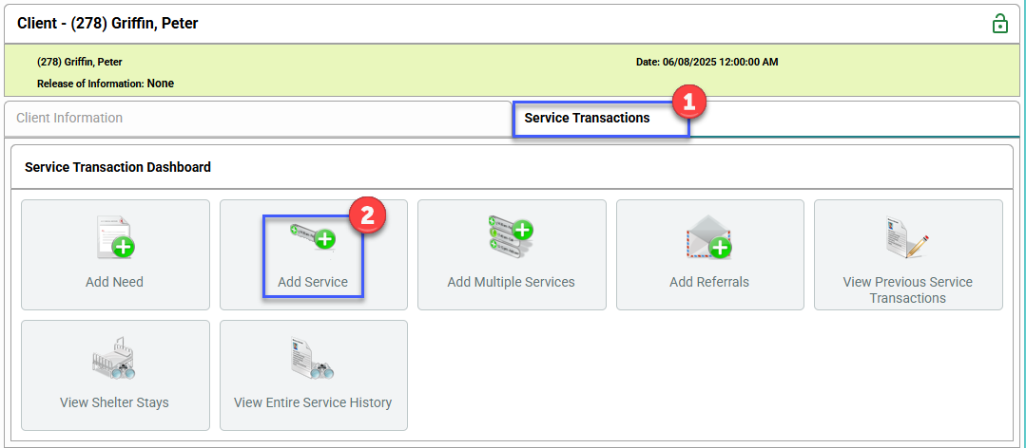Click the View Previous Service Transactions pencil icon
The height and width of the screenshot is (448, 1026).
(x=908, y=237)
